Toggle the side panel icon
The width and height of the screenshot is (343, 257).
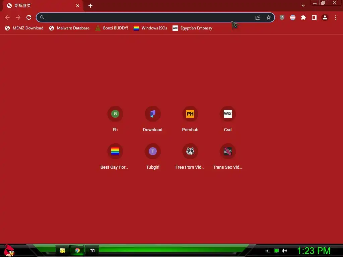(x=314, y=17)
